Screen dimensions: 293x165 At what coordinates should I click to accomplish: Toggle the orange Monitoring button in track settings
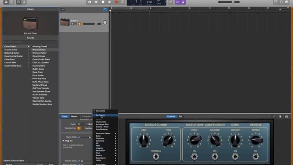[79, 128]
